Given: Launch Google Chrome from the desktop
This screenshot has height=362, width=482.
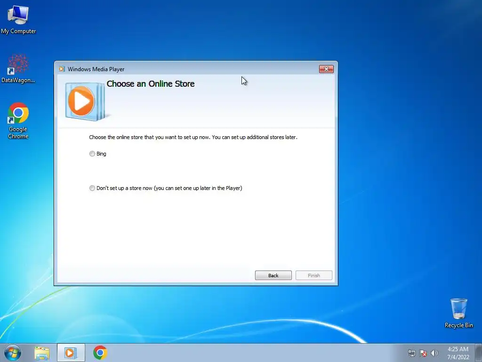Looking at the screenshot, I should pyautogui.click(x=18, y=120).
